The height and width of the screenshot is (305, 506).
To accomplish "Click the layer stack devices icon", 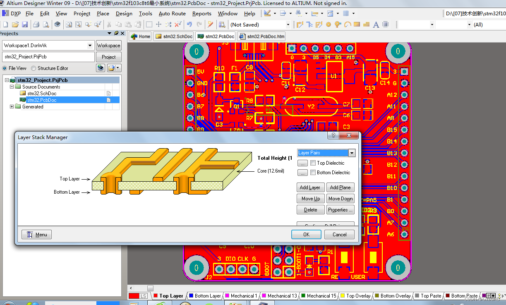I will tap(58, 24).
